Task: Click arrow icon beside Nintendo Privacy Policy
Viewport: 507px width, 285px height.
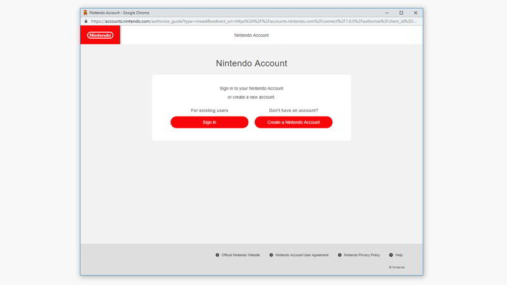Action: [x=340, y=255]
